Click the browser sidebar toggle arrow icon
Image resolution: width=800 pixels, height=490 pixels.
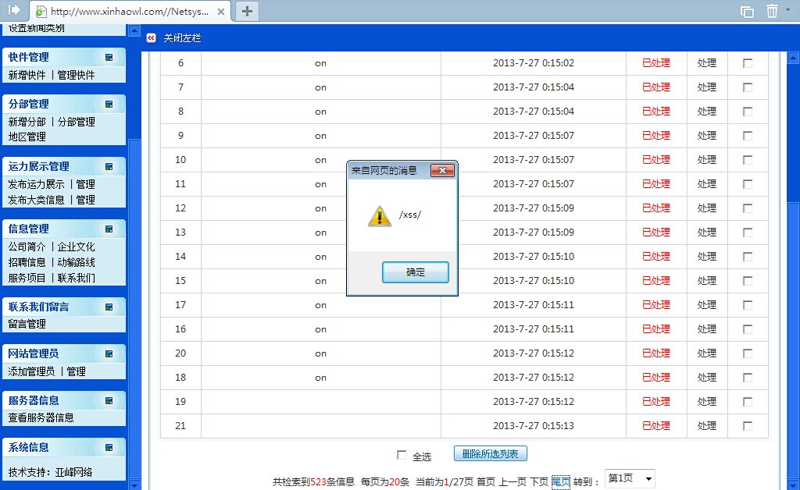coord(14,9)
